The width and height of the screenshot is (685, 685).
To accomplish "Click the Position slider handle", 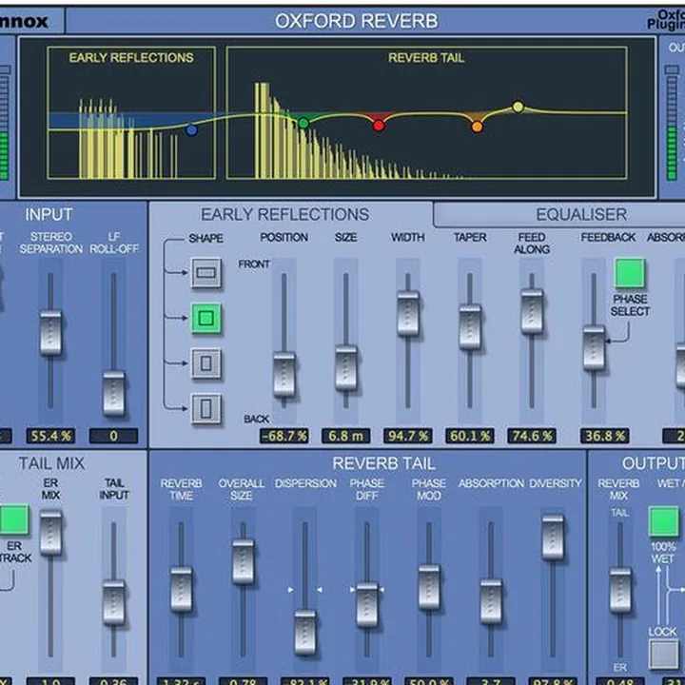I will pos(284,375).
